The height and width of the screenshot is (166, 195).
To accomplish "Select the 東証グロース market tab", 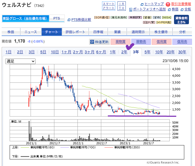I will 25,18.
